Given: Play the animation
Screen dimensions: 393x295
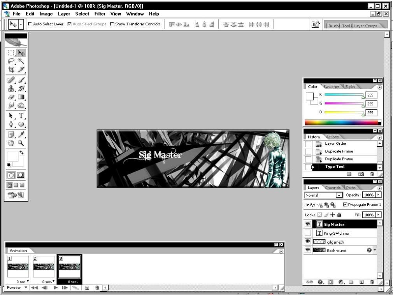Looking at the screenshot, I should click(55, 288).
